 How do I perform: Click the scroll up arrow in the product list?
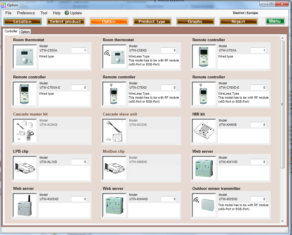click(282, 38)
